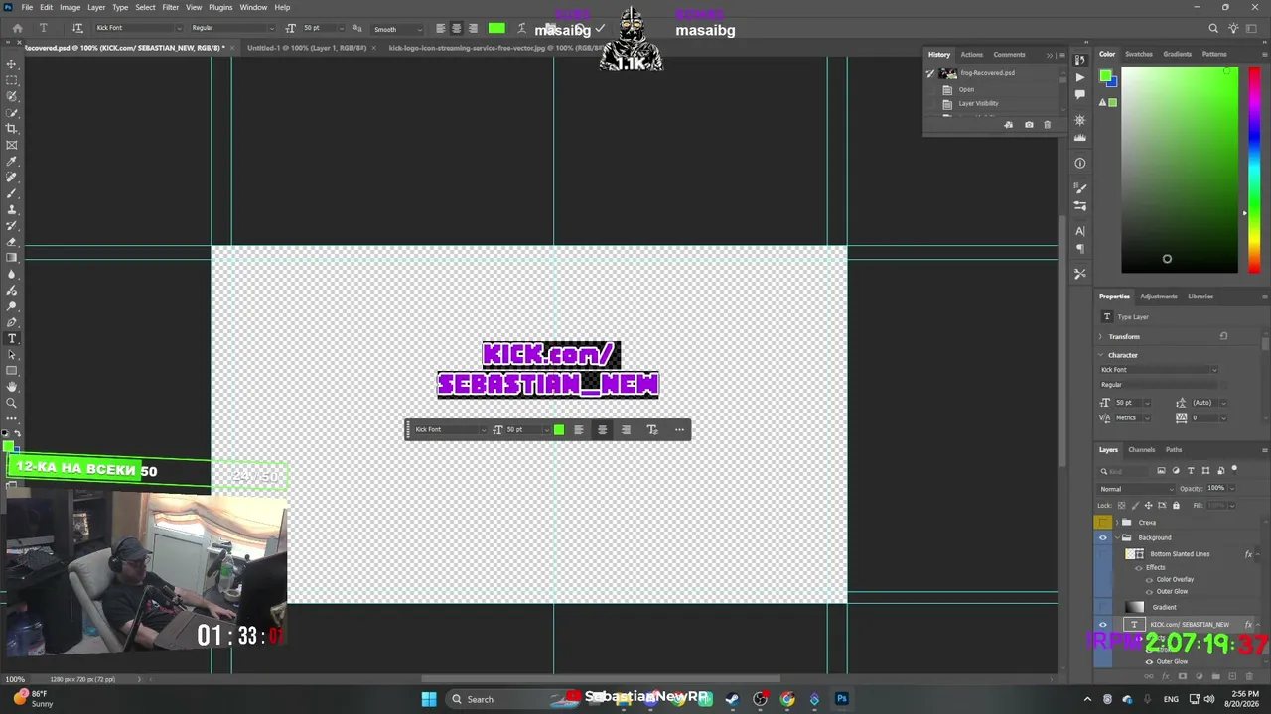Viewport: 1271px width, 714px height.
Task: Show the Gradient layer
Action: coord(1102,607)
